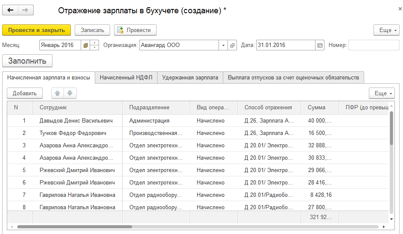Viewport: 403px width, 234px height.
Task: Move the row down with the arrow
Action: coord(70,93)
